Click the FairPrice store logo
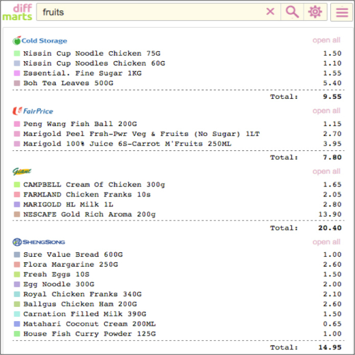This screenshot has height=355, width=355. click(x=33, y=111)
